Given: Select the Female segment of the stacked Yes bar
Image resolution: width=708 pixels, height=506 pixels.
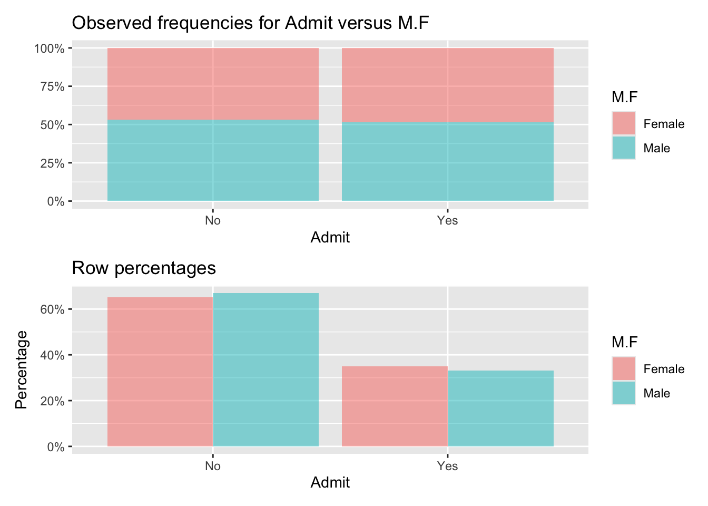Looking at the screenshot, I should tap(447, 85).
